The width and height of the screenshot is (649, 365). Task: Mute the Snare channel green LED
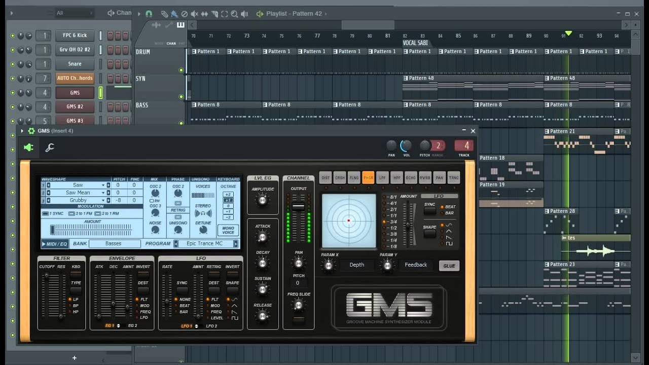pyautogui.click(x=13, y=64)
